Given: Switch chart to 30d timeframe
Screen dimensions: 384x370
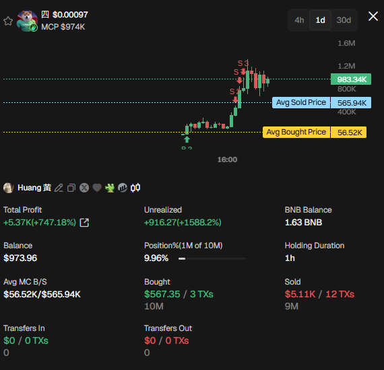Looking at the screenshot, I should [344, 20].
